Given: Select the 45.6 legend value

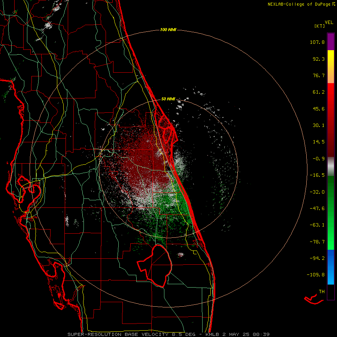Looking at the screenshot, I should tap(319, 109).
